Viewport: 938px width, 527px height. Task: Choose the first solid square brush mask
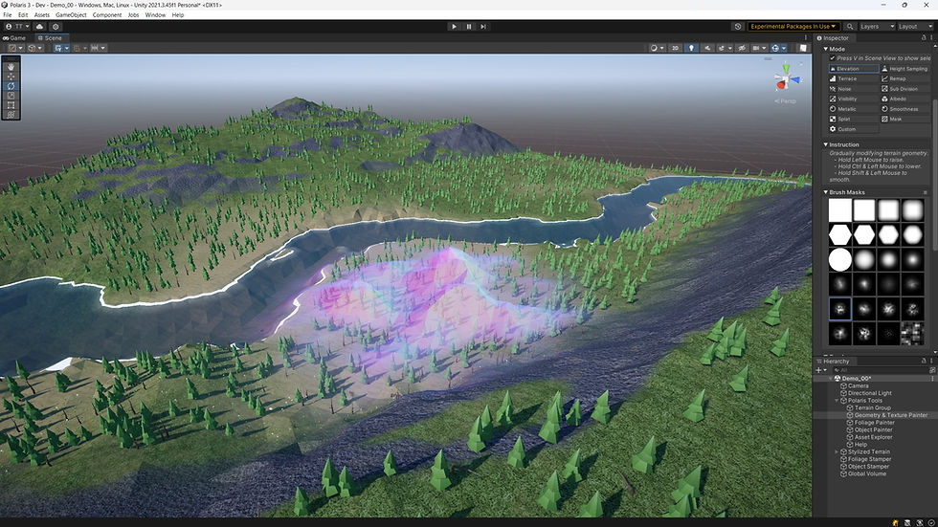pos(840,210)
